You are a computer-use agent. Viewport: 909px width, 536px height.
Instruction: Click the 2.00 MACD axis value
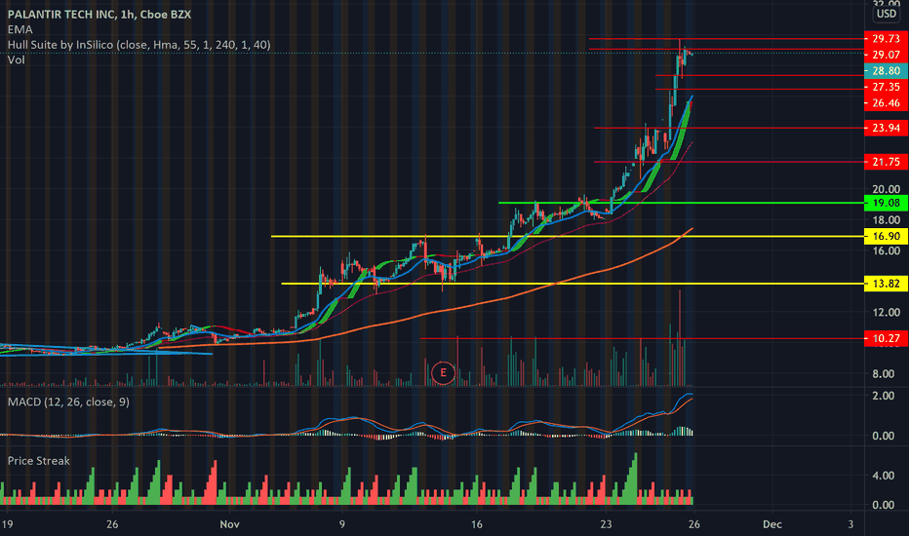[x=884, y=396]
